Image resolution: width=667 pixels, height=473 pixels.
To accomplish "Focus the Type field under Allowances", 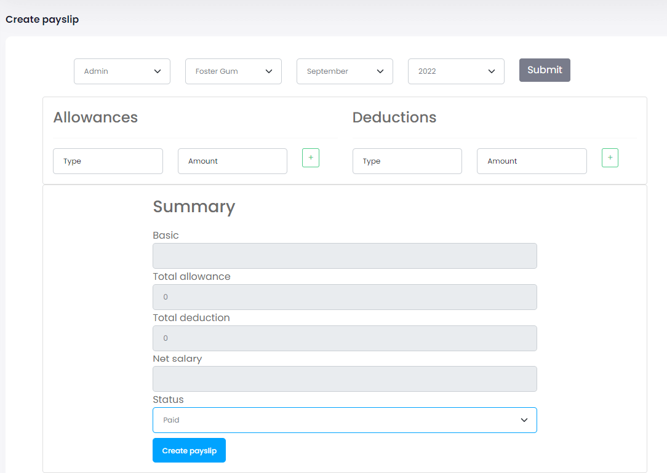I will [x=108, y=161].
